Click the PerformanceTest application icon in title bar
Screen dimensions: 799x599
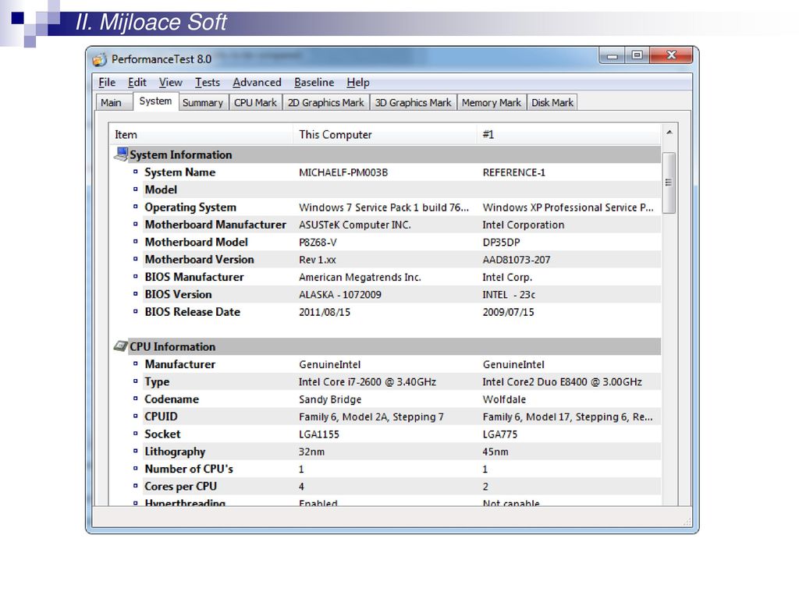(99, 59)
